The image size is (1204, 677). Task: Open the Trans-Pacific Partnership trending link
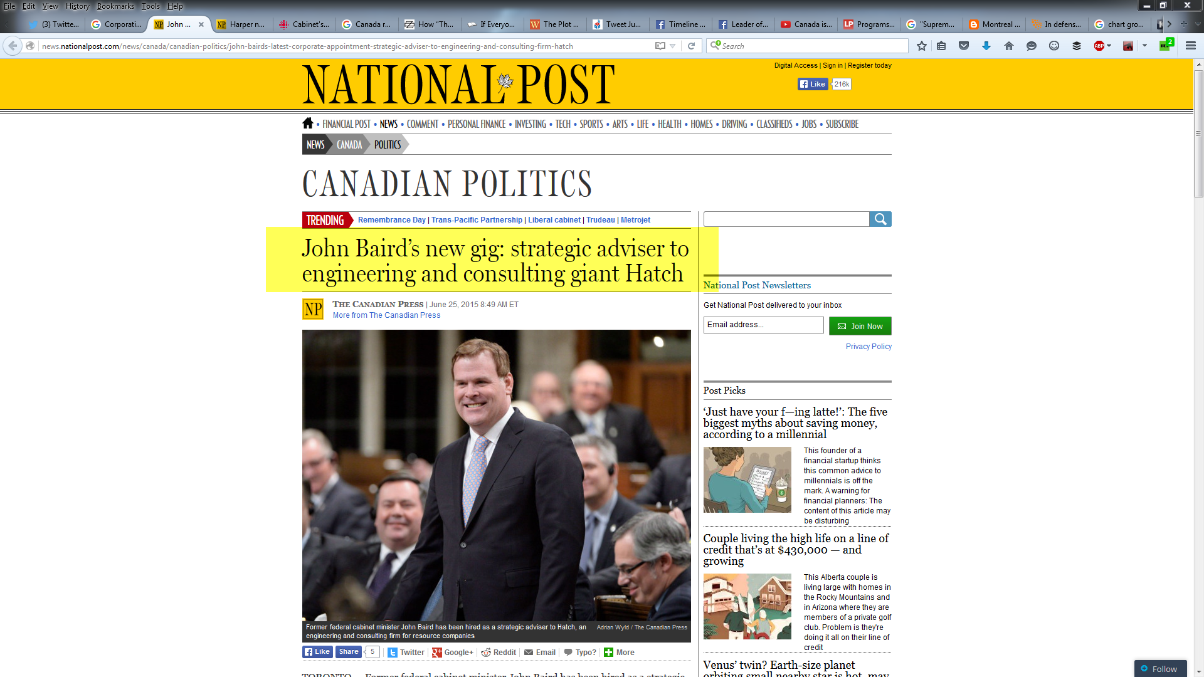477,220
